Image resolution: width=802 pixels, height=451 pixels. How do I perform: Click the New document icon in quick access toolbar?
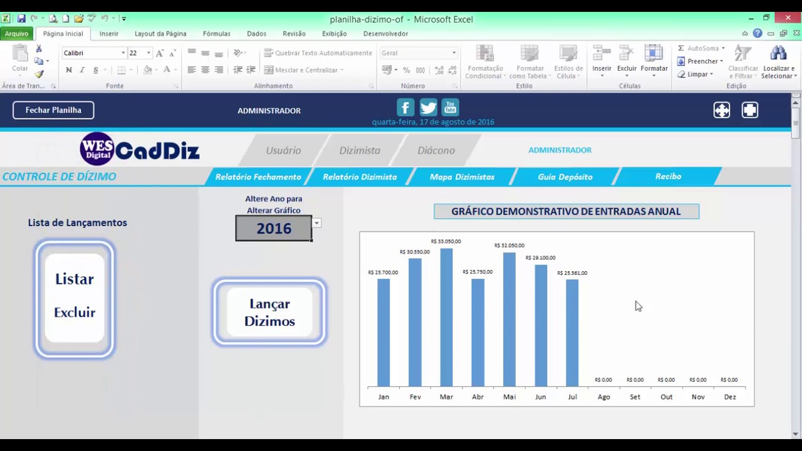(65, 19)
